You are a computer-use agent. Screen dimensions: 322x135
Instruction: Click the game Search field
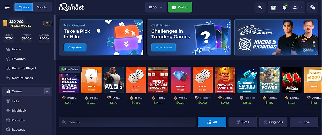[127, 122]
